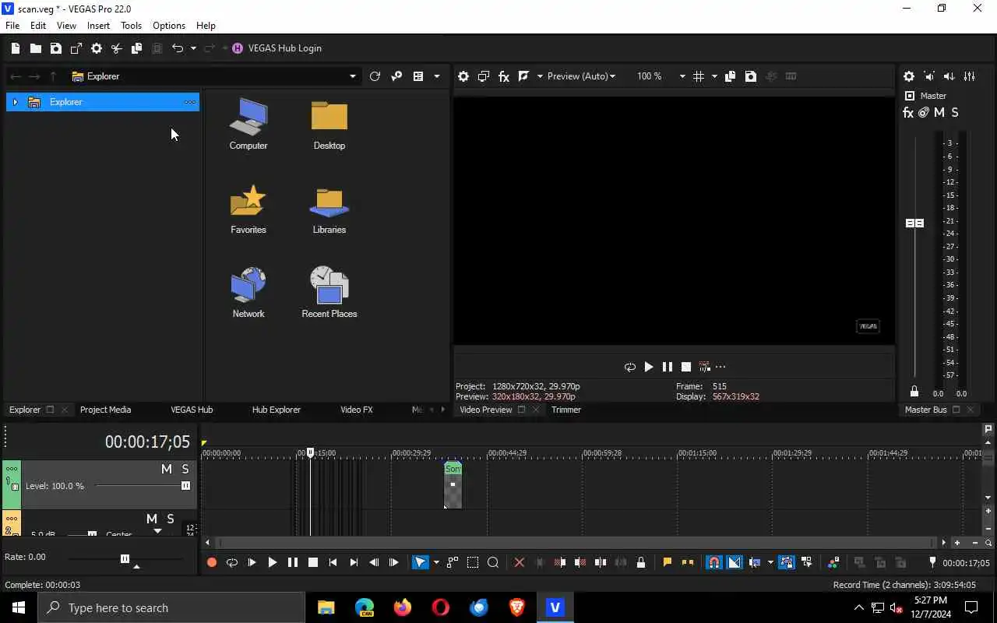Click the Render As export icon
997x623 pixels.
click(76, 48)
